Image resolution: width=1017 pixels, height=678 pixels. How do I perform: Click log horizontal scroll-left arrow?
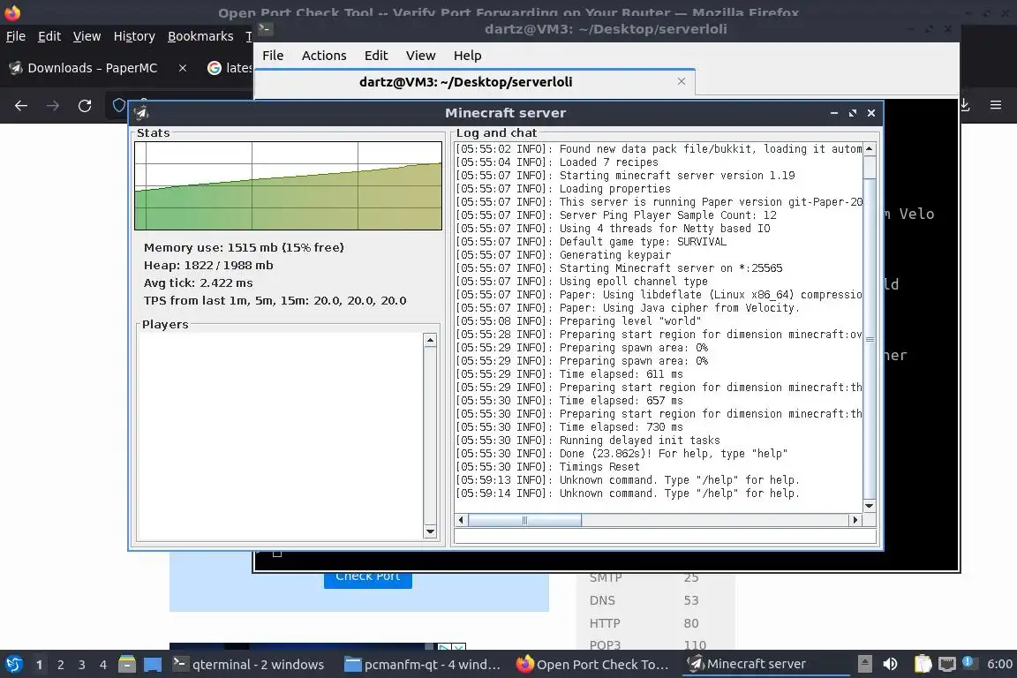click(x=461, y=520)
